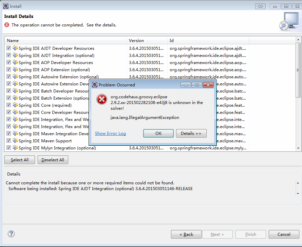
Task: Click the 'Software being installed' details line
Action: [x=100, y=188]
